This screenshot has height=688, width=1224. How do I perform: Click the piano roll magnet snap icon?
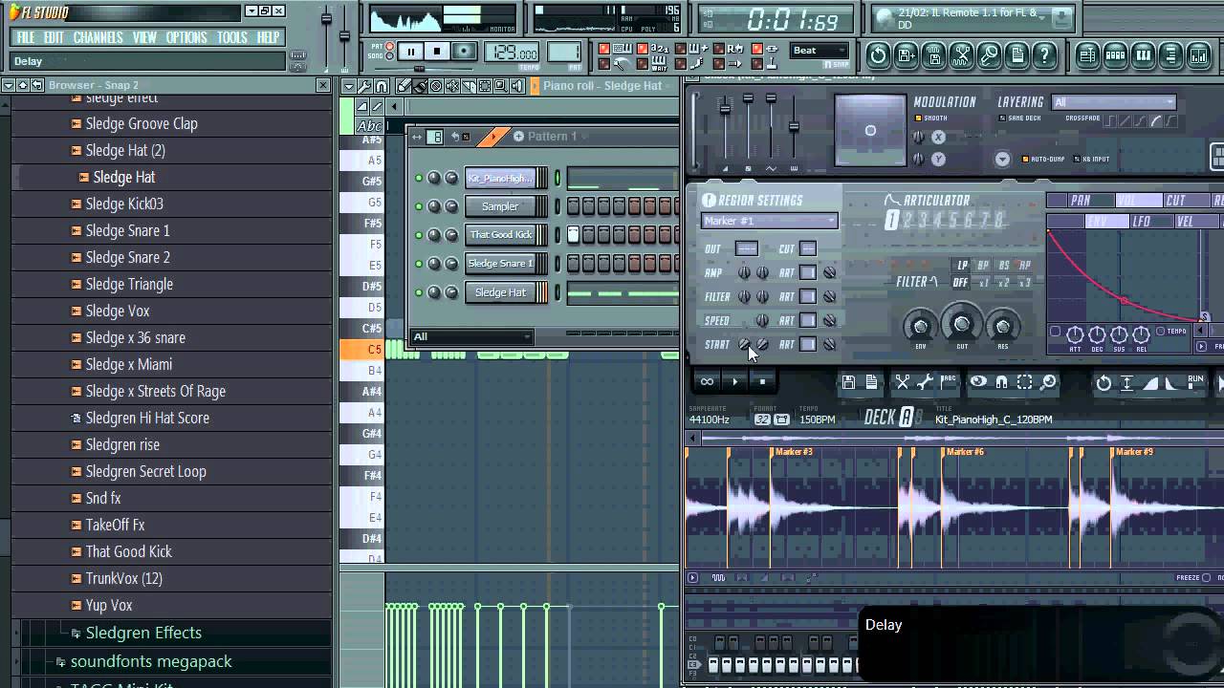[382, 86]
